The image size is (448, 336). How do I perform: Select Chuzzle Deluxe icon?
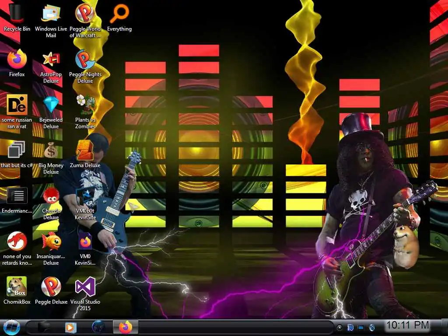(x=51, y=203)
